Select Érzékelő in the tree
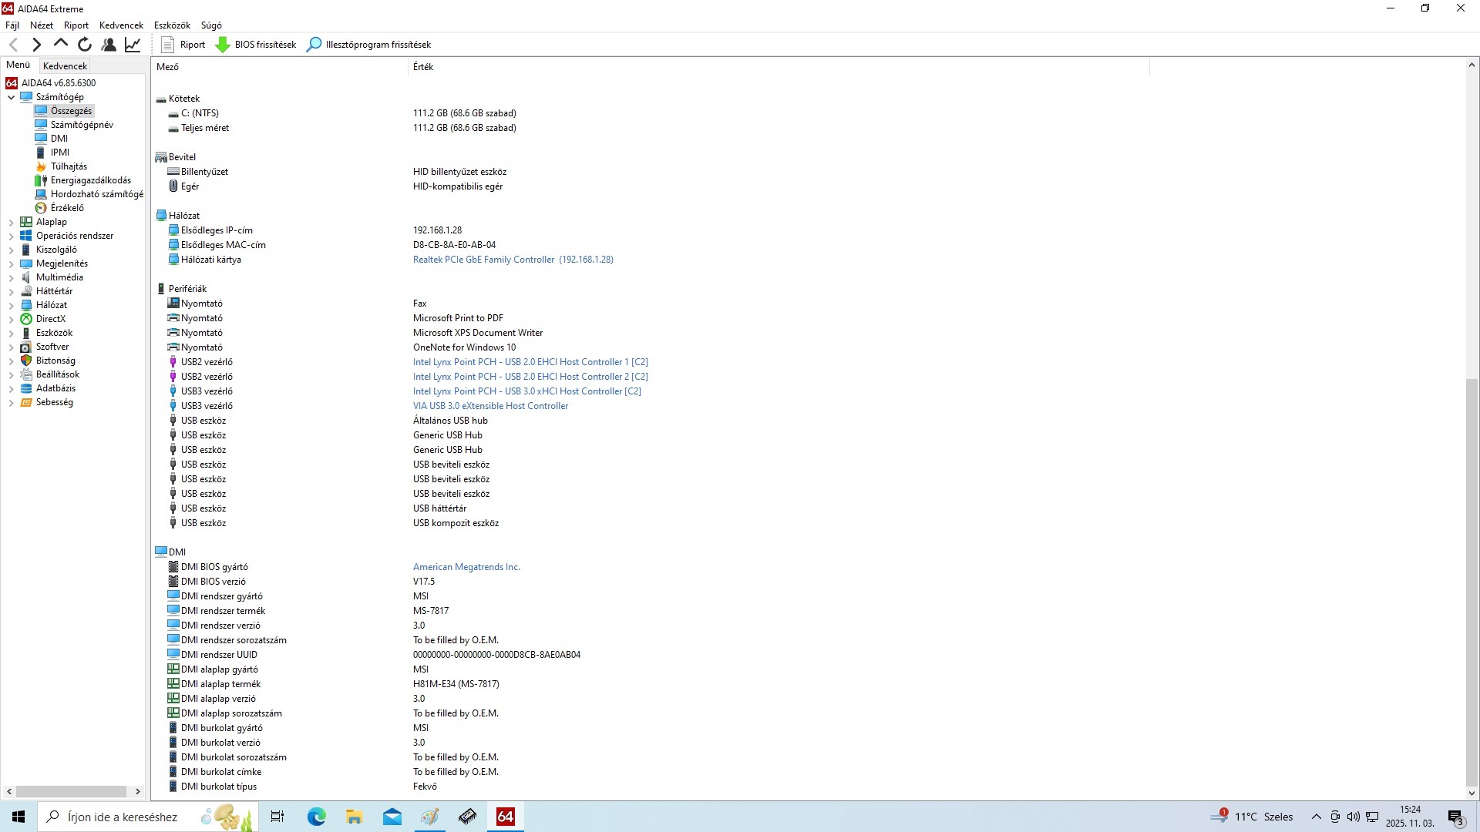1480x832 pixels. coord(67,208)
